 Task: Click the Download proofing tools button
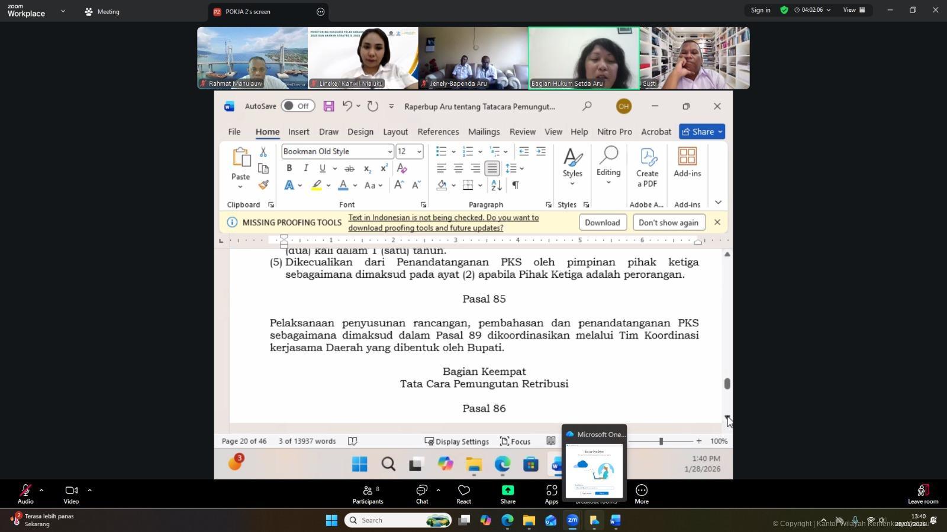point(602,223)
